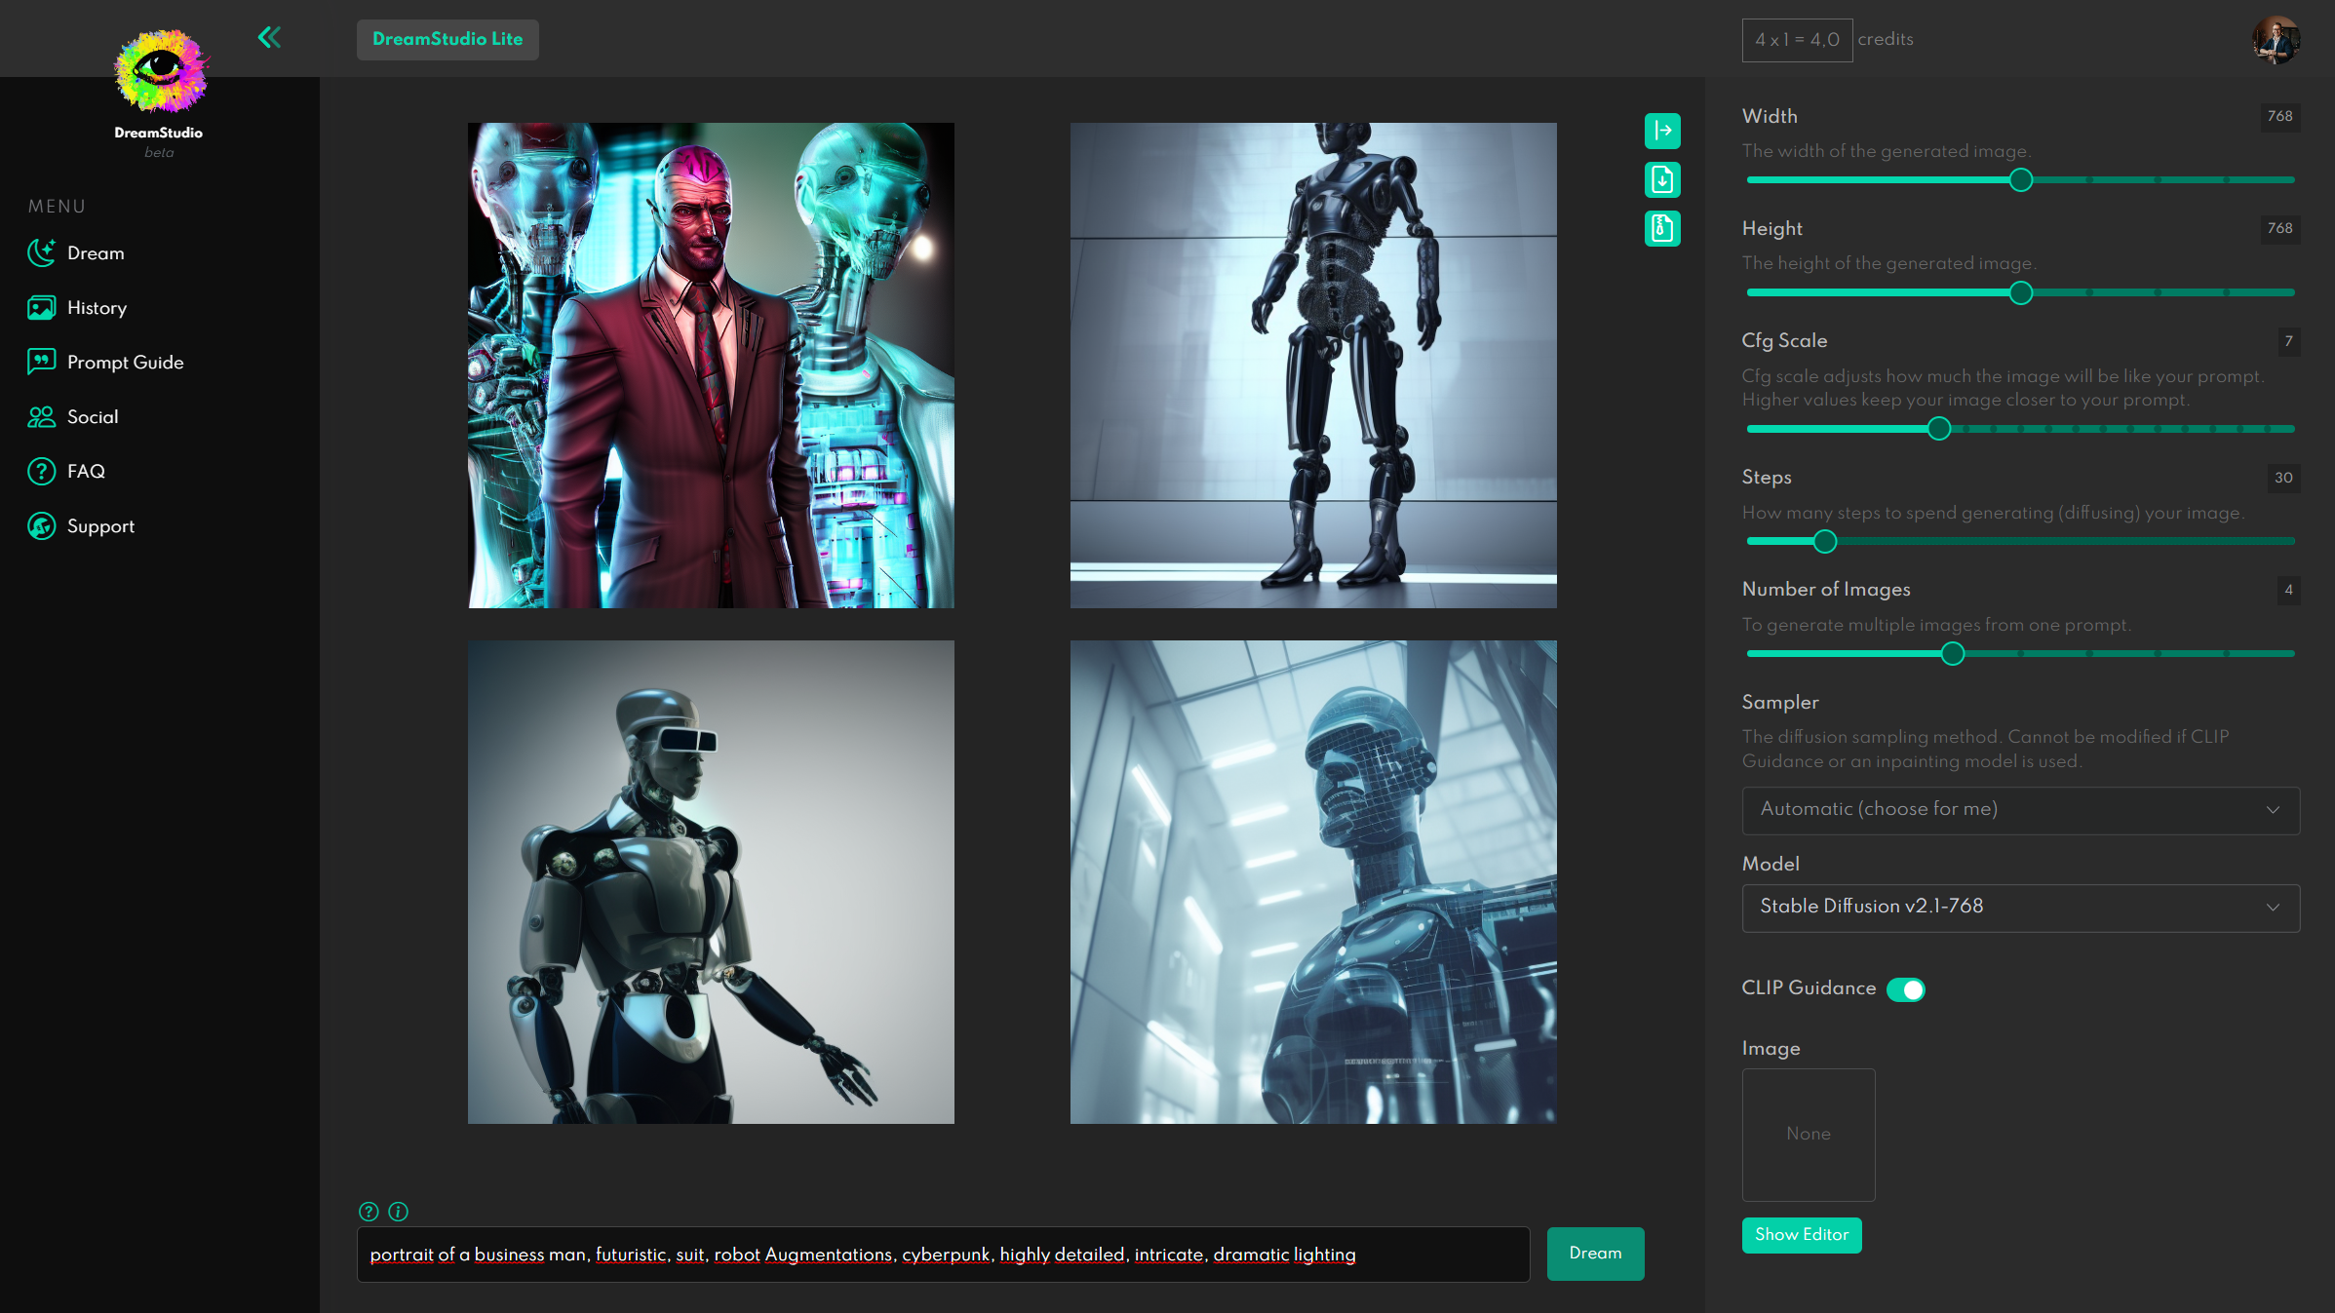
Task: Go to Prompt Guide in menu
Action: pyautogui.click(x=125, y=363)
